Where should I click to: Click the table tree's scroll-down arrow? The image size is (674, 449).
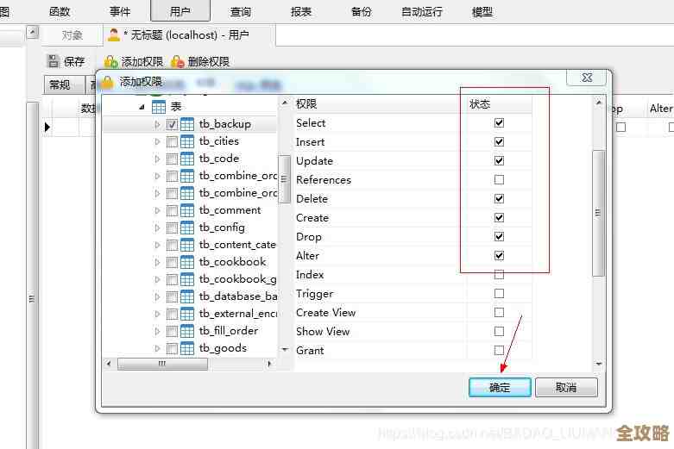tap(285, 349)
